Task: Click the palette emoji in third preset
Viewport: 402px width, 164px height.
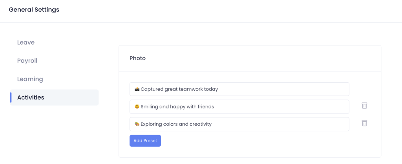Action: [137, 124]
